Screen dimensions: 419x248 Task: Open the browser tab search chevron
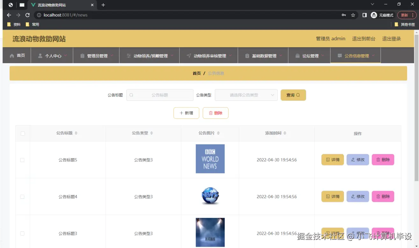(x=372, y=4)
